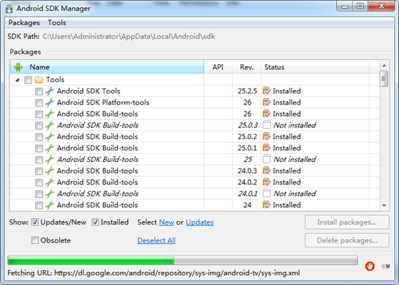Check Build-tools 26 package checkbox
The width and height of the screenshot is (399, 285).
[x=39, y=114]
